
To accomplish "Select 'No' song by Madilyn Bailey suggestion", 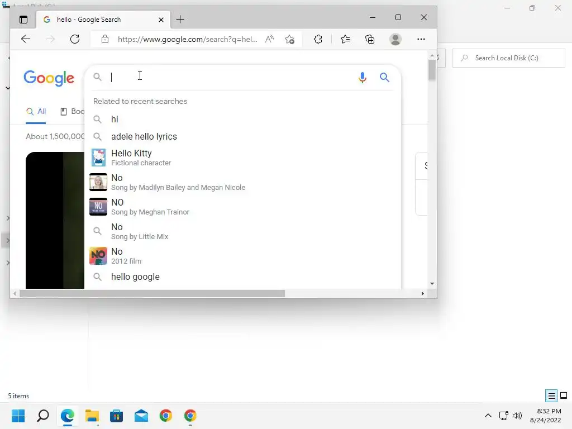I will coord(242,182).
